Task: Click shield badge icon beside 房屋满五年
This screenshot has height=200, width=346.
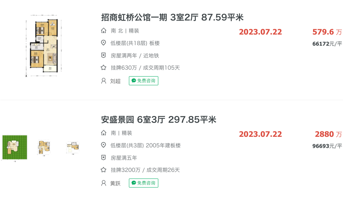Action: click(103, 158)
